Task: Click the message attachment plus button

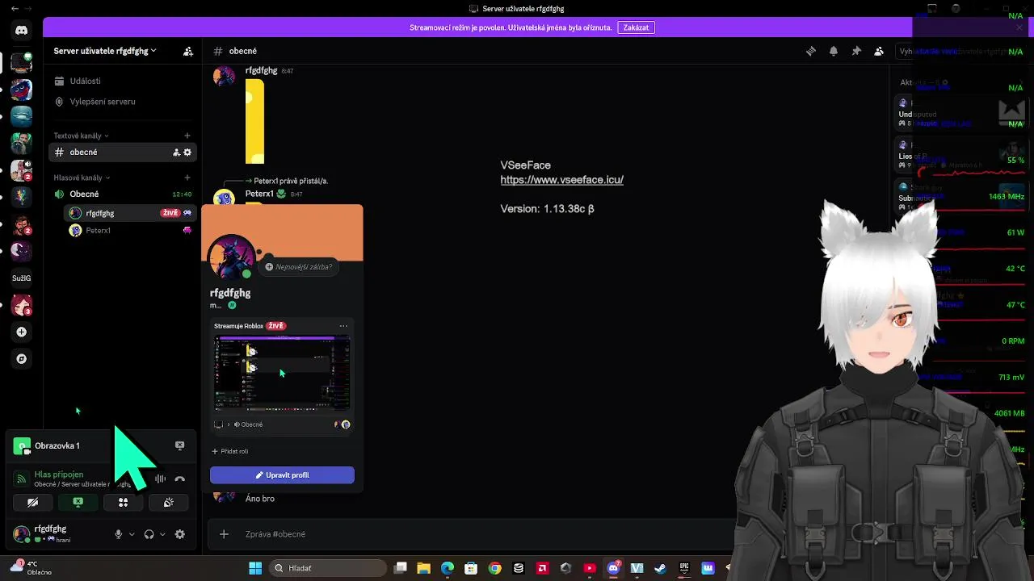Action: click(224, 534)
